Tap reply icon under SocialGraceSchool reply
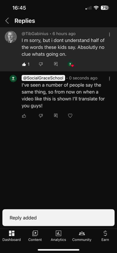Screen dimensions: 117x253 coord(55,116)
